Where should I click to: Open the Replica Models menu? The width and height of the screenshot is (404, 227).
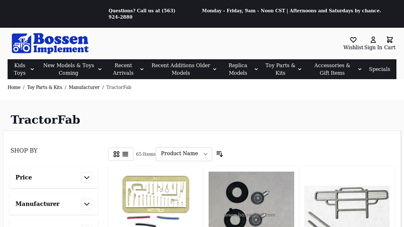click(x=238, y=69)
